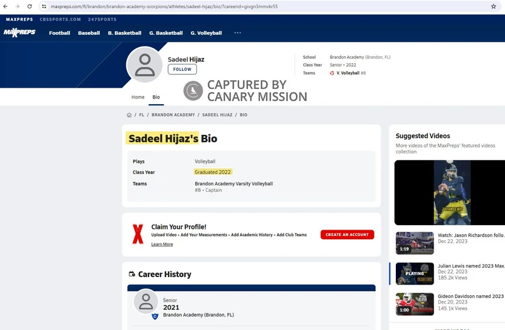
Task: Click the MaxPreps logo in header
Action: pos(20,32)
